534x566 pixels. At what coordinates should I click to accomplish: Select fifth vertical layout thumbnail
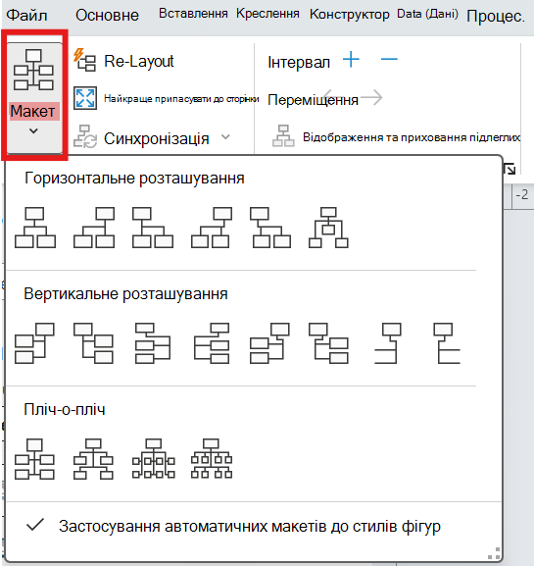[269, 343]
